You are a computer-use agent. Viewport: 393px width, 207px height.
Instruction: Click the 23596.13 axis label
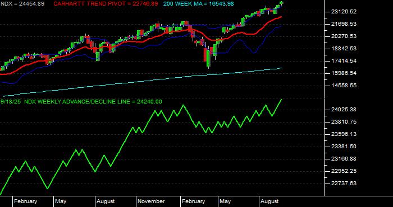[x=344, y=134]
